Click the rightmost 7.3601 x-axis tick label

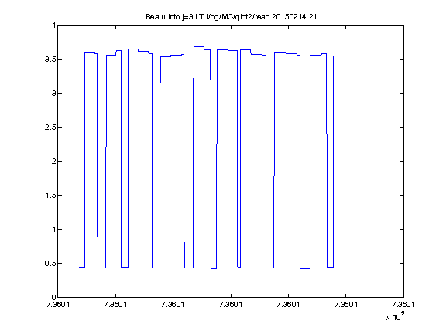coord(403,305)
